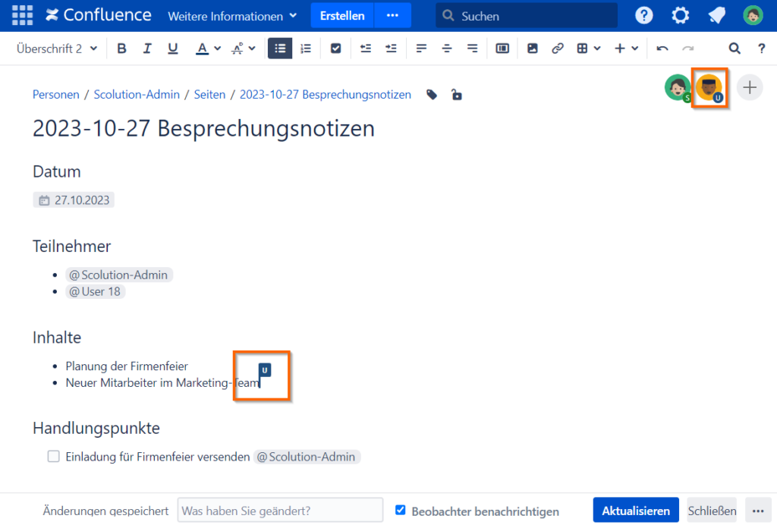
Task: Select the bullet list icon
Action: tap(279, 48)
